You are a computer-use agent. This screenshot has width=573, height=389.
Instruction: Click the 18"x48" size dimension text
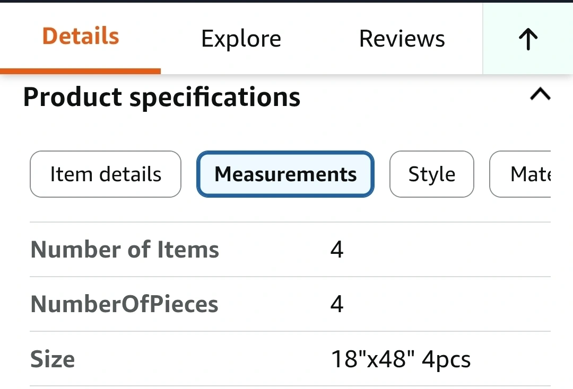372,359
